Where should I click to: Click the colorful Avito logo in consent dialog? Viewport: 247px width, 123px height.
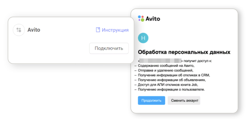[x=149, y=19]
